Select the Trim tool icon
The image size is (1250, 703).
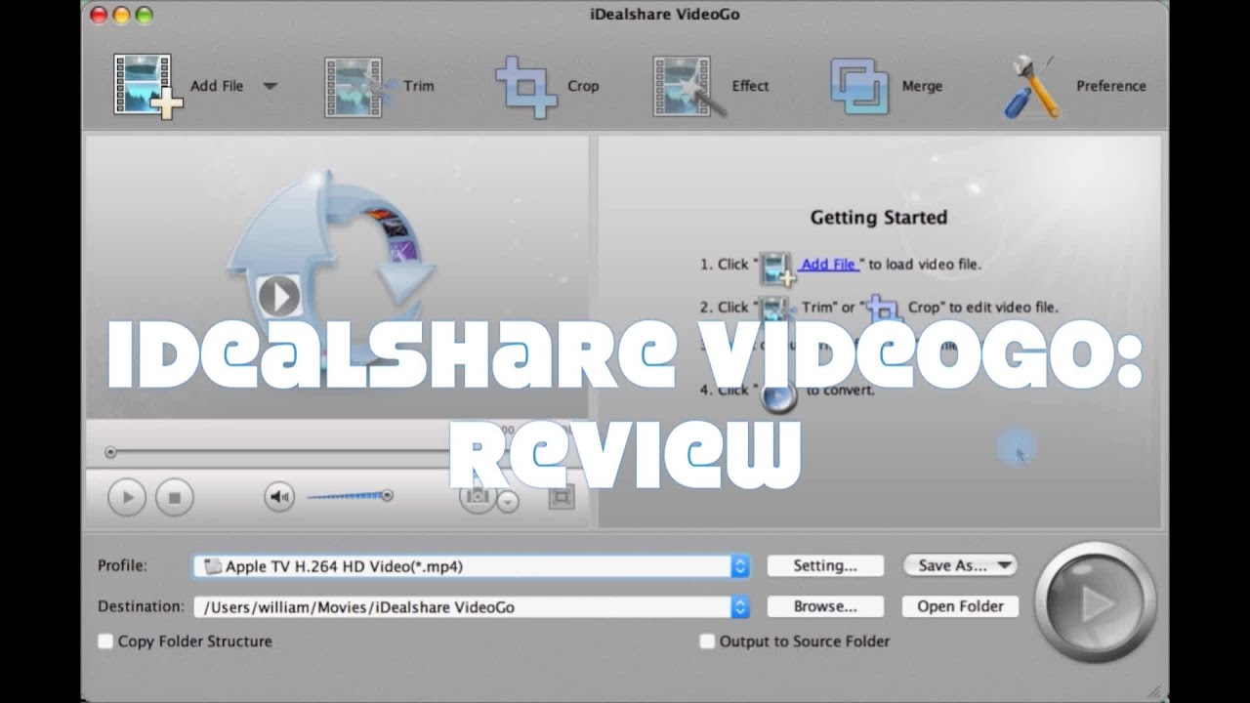pyautogui.click(x=359, y=87)
